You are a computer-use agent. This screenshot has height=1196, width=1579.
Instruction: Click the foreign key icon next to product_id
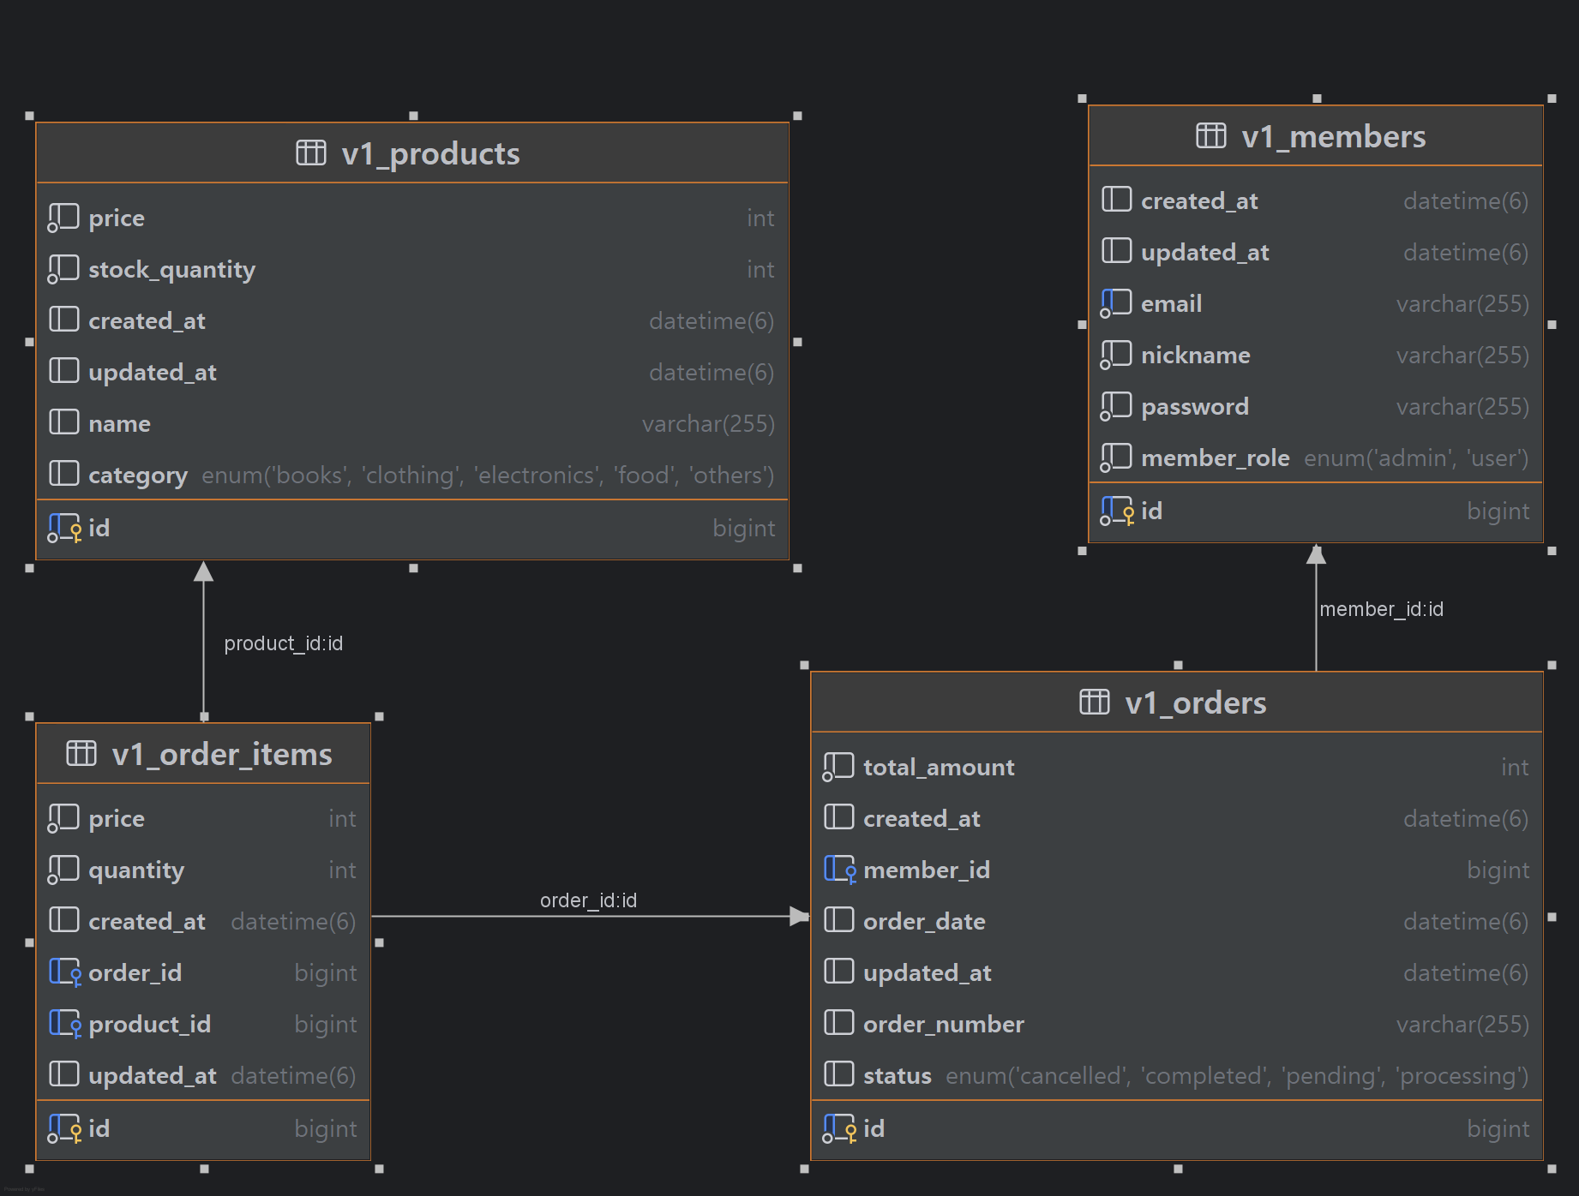pyautogui.click(x=64, y=1024)
